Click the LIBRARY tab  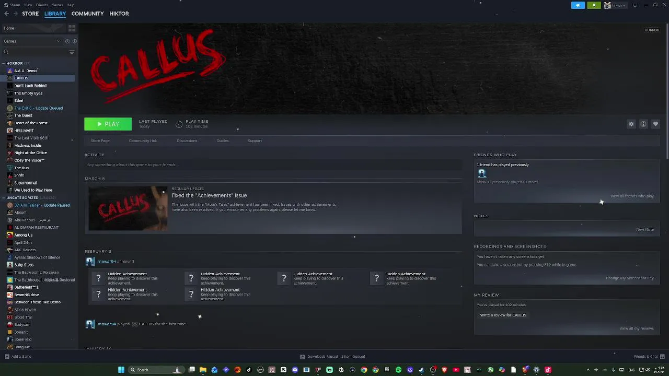tap(55, 14)
